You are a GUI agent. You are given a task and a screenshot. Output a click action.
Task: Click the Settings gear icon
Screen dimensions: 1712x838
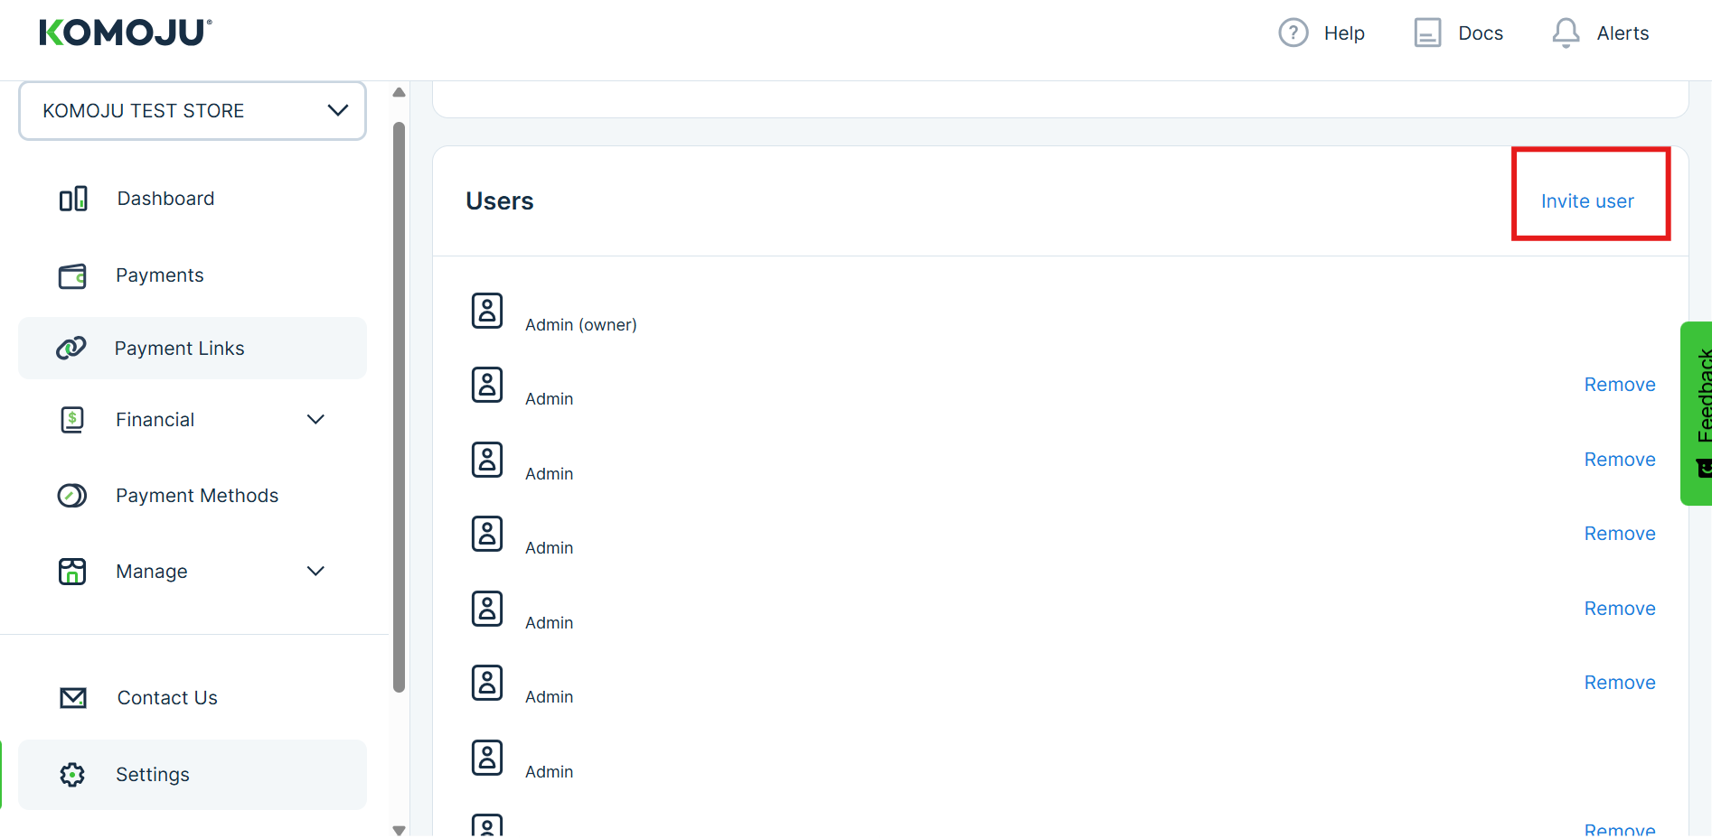72,775
